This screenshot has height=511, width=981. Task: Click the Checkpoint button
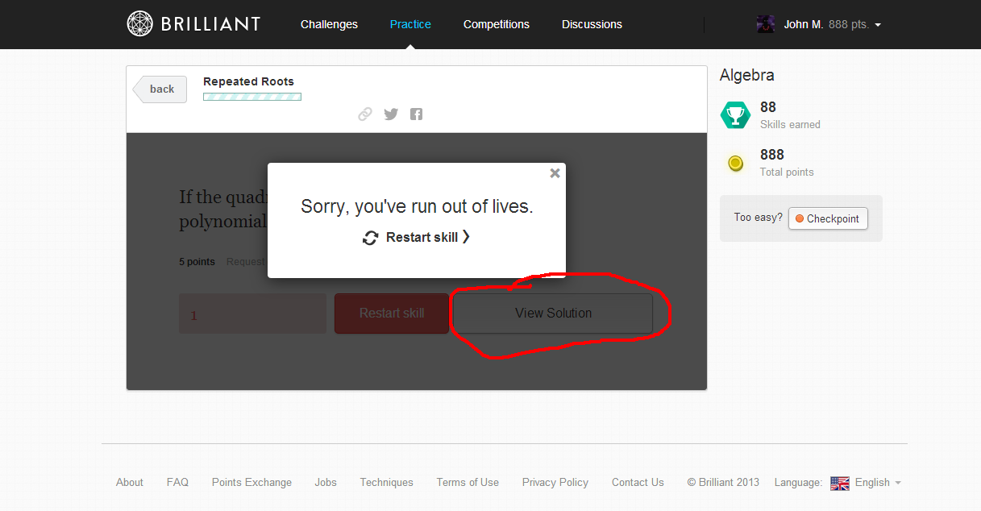tap(828, 218)
